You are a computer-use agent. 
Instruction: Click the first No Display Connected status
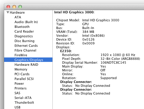click(93, 86)
